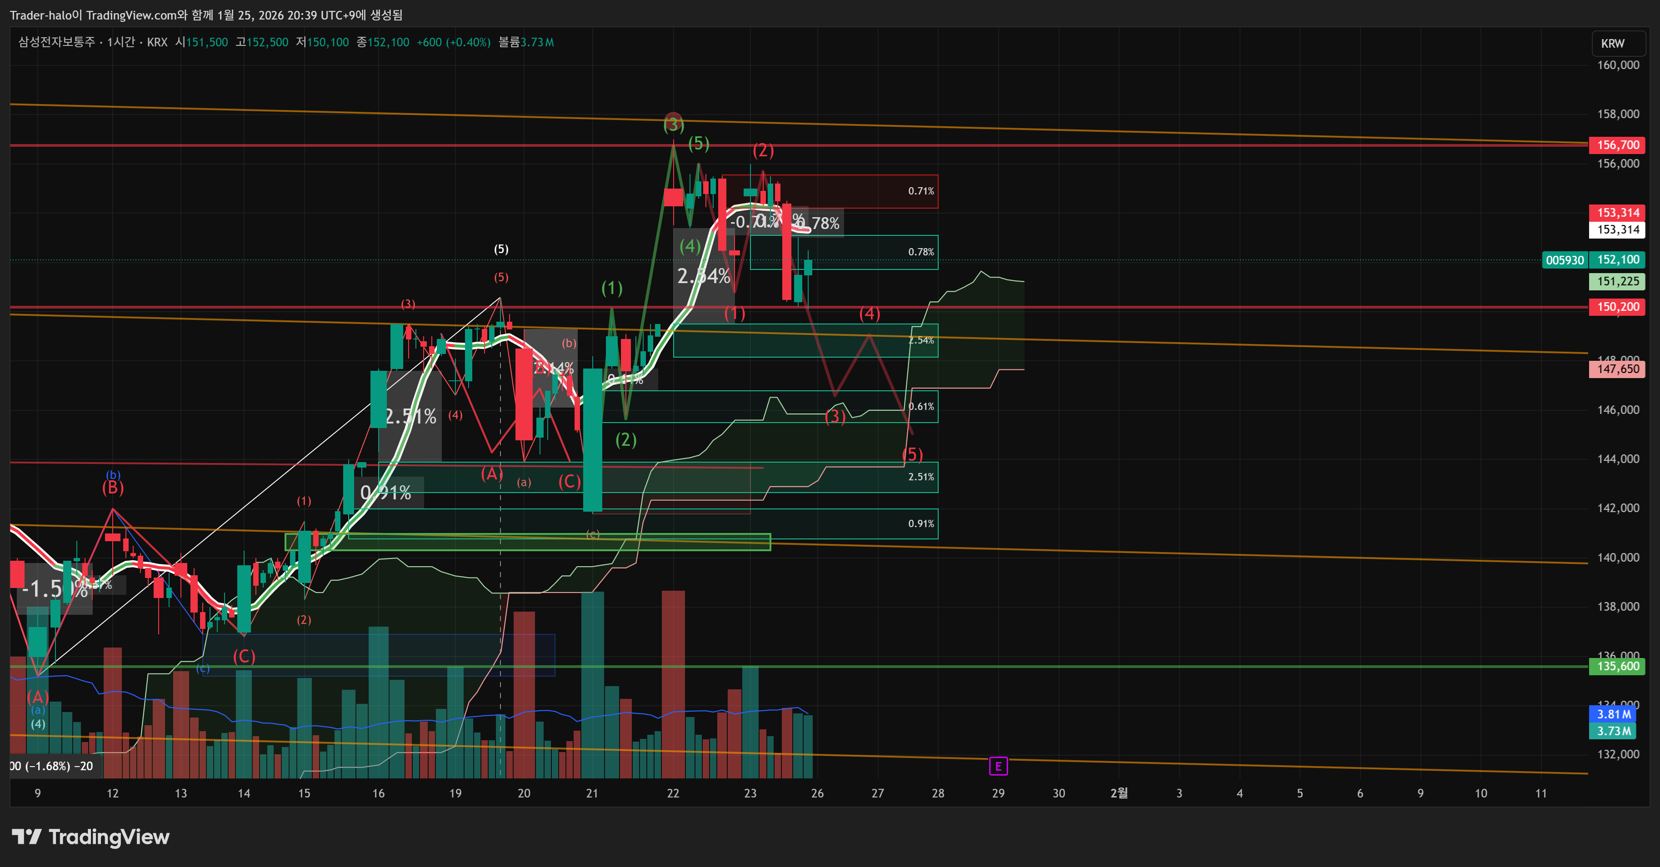Viewport: 1660px width, 867px height.
Task: Click the 2월 month label on time axis
Action: [x=1120, y=793]
